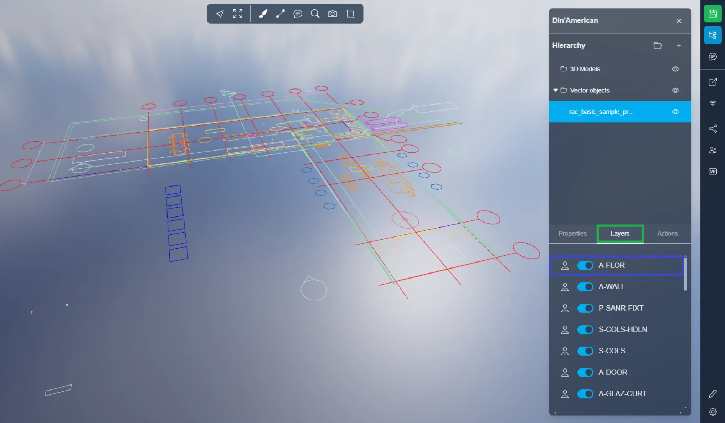Select the crop section tool

click(350, 14)
